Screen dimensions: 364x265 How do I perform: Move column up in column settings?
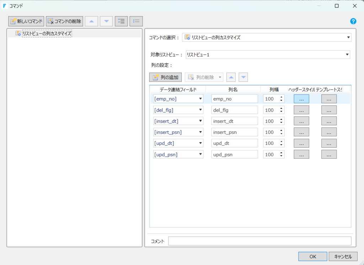pos(231,77)
